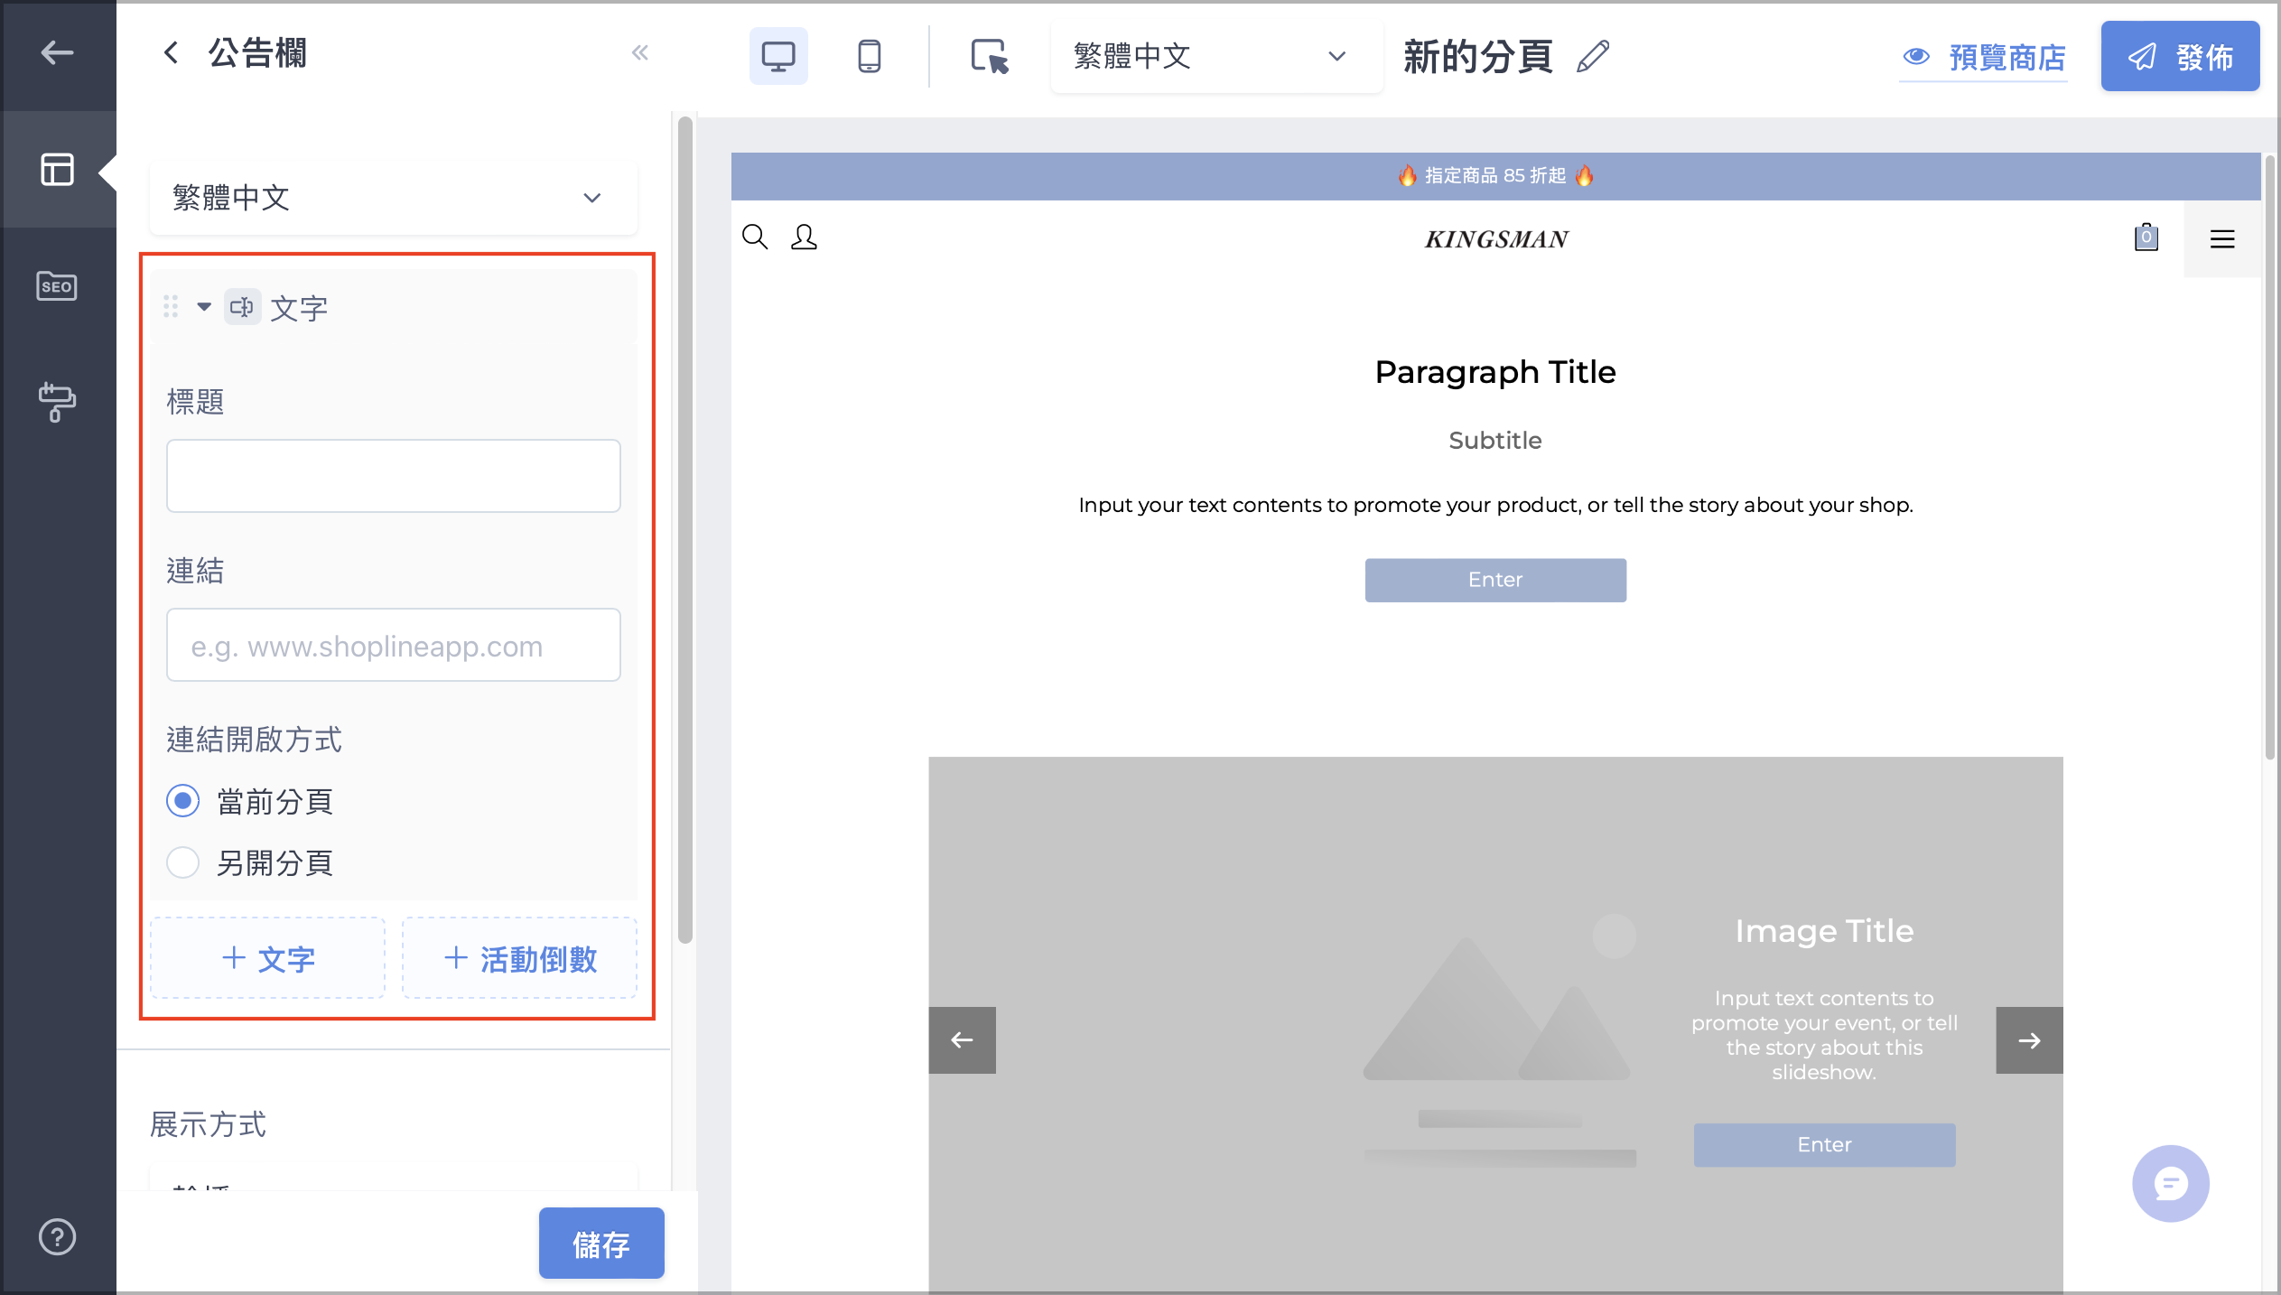Open the paint roller design icon
The width and height of the screenshot is (2281, 1295).
(57, 403)
